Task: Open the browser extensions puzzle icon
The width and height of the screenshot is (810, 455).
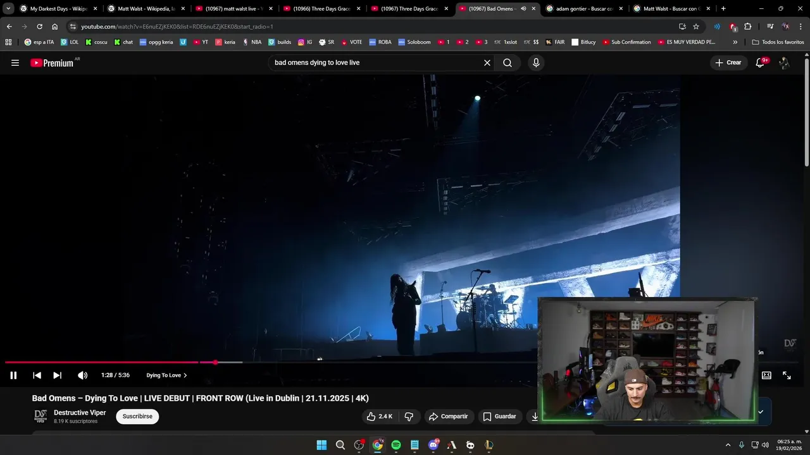Action: click(748, 27)
